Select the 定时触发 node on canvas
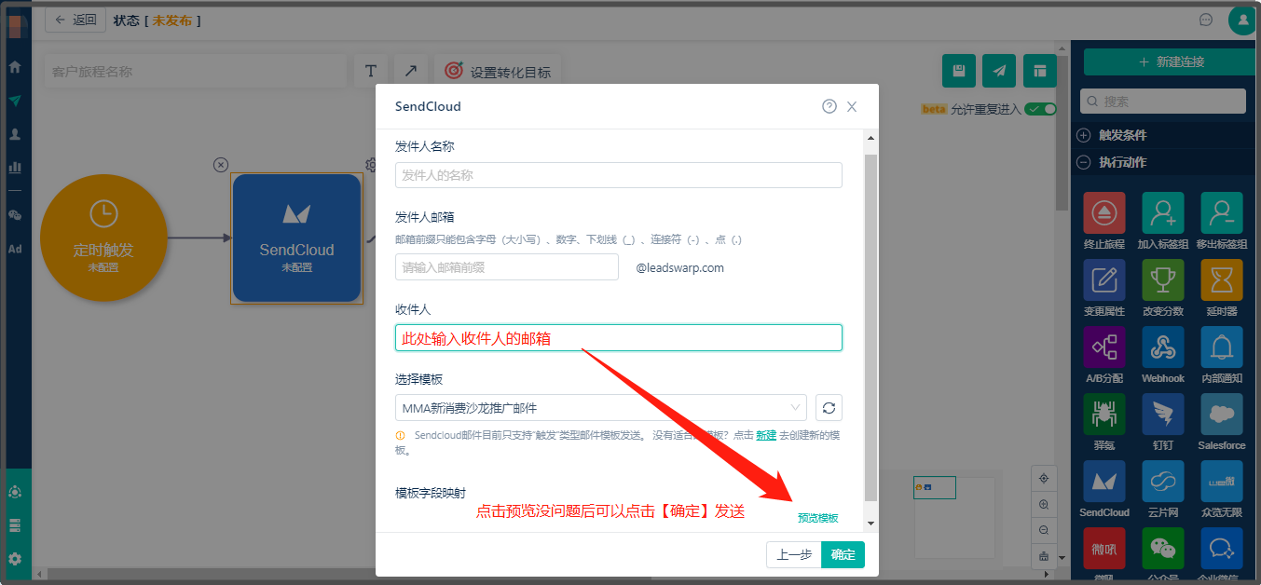Image resolution: width=1261 pixels, height=585 pixels. click(103, 238)
